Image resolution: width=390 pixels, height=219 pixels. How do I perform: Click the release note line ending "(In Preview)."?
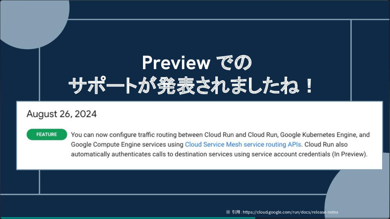[x=219, y=154]
